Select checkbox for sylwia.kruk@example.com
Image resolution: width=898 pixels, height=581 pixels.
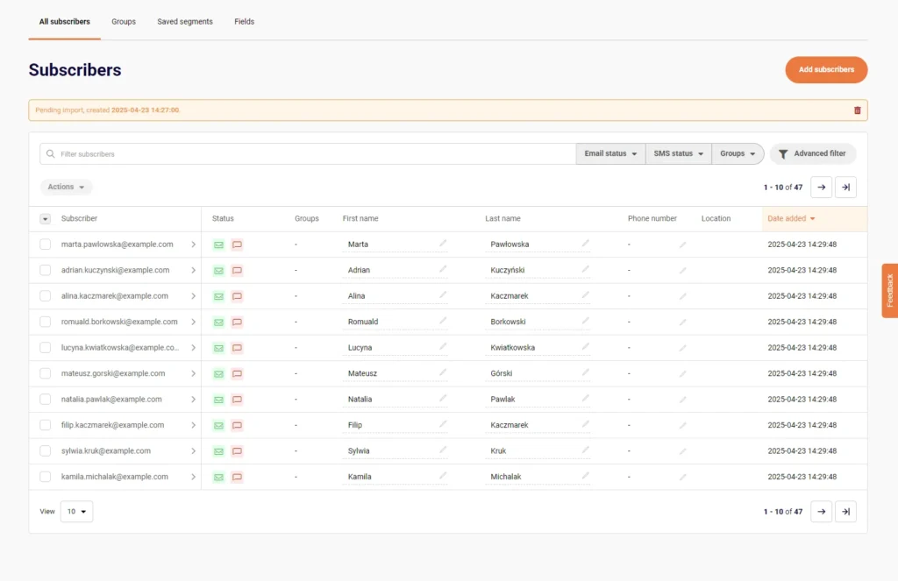[x=46, y=450]
